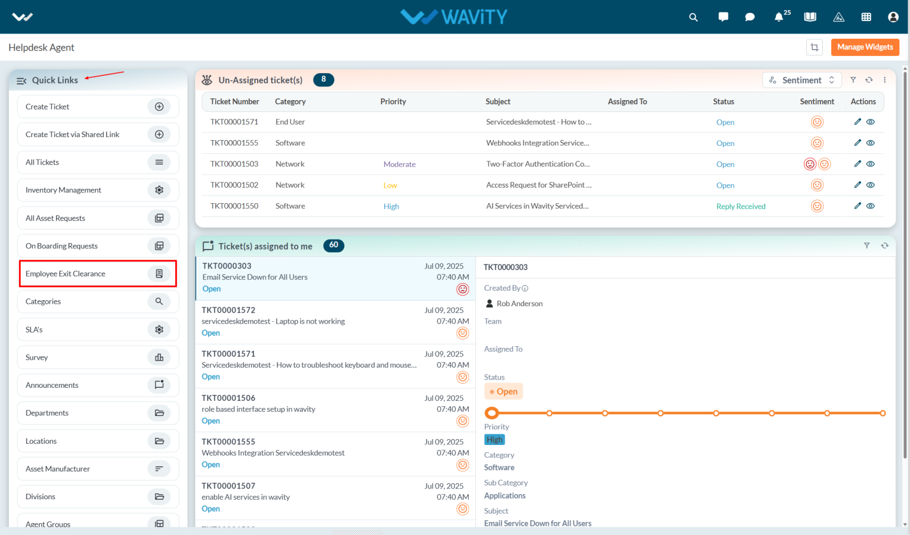This screenshot has width=910, height=535.
Task: Click Moderate priority in TKT00001503 row
Action: point(400,164)
